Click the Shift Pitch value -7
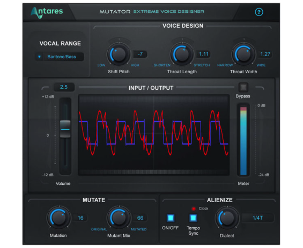 pyautogui.click(x=140, y=54)
